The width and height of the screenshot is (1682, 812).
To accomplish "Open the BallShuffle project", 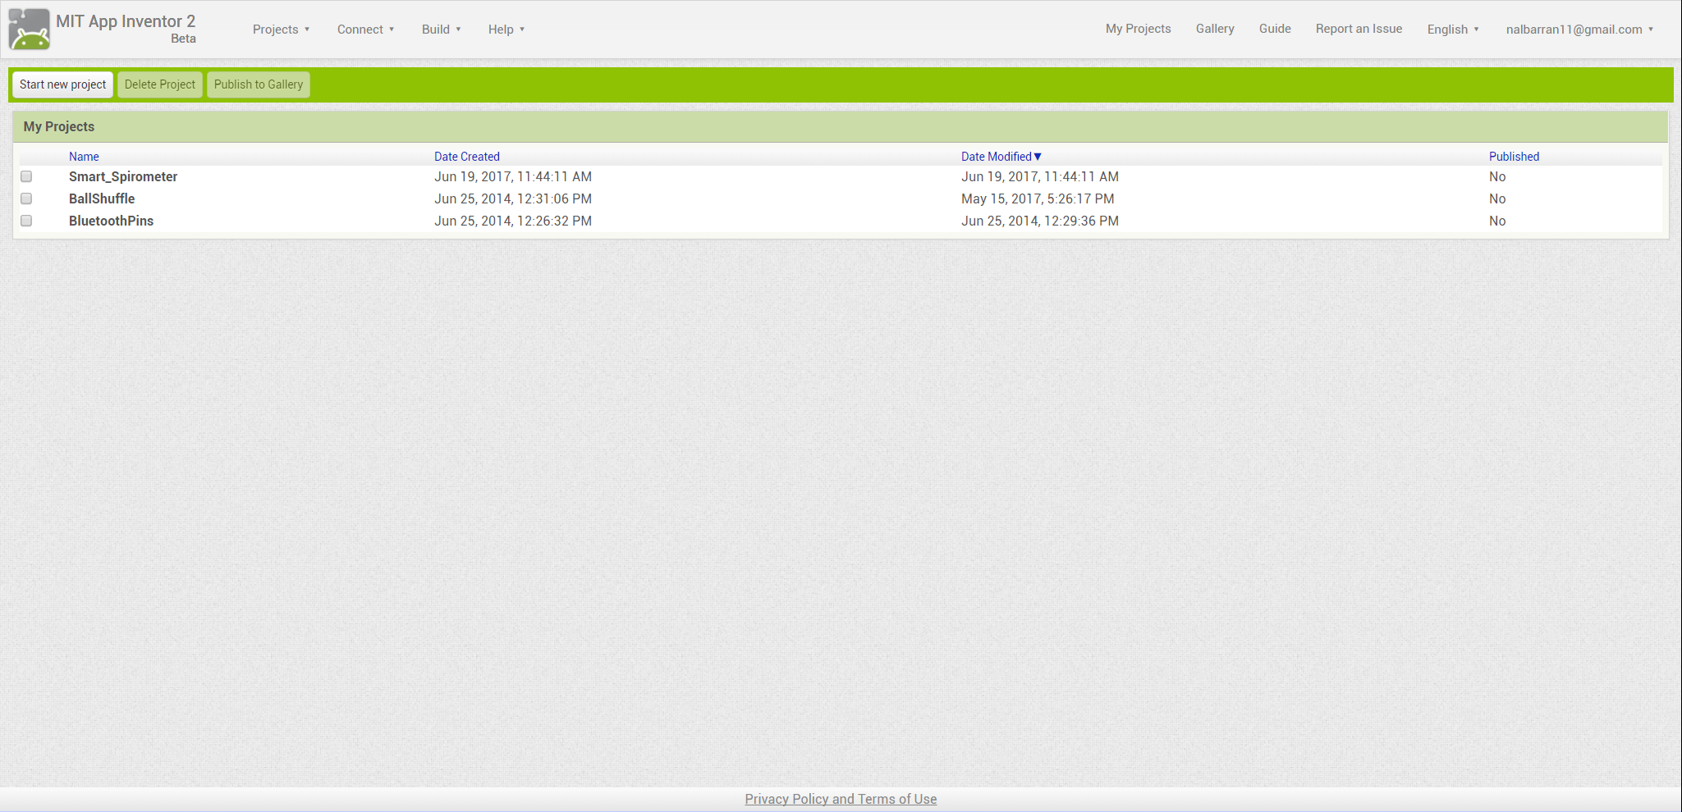I will (102, 198).
